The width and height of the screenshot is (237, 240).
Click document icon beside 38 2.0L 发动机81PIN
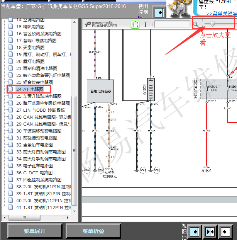pos(11,186)
